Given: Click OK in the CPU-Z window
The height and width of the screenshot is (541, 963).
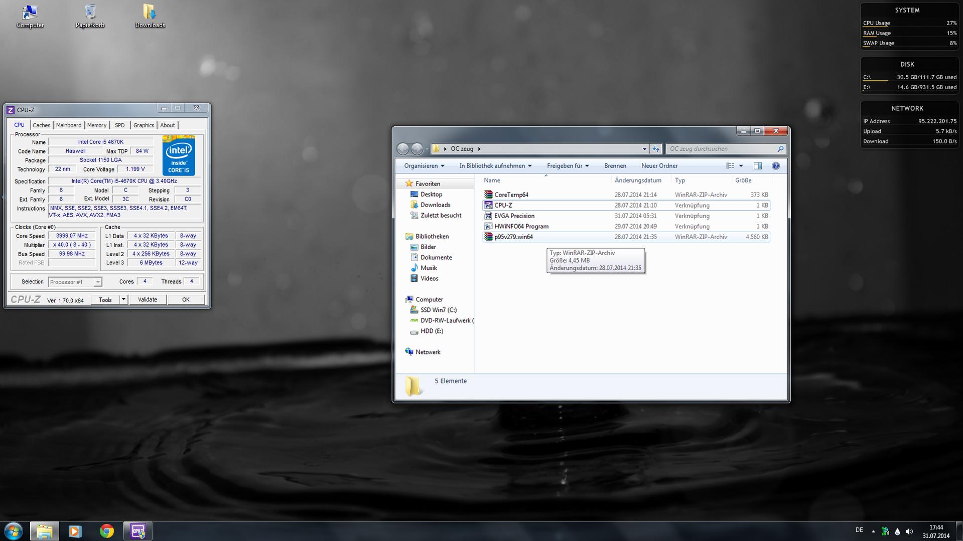Looking at the screenshot, I should pos(186,300).
